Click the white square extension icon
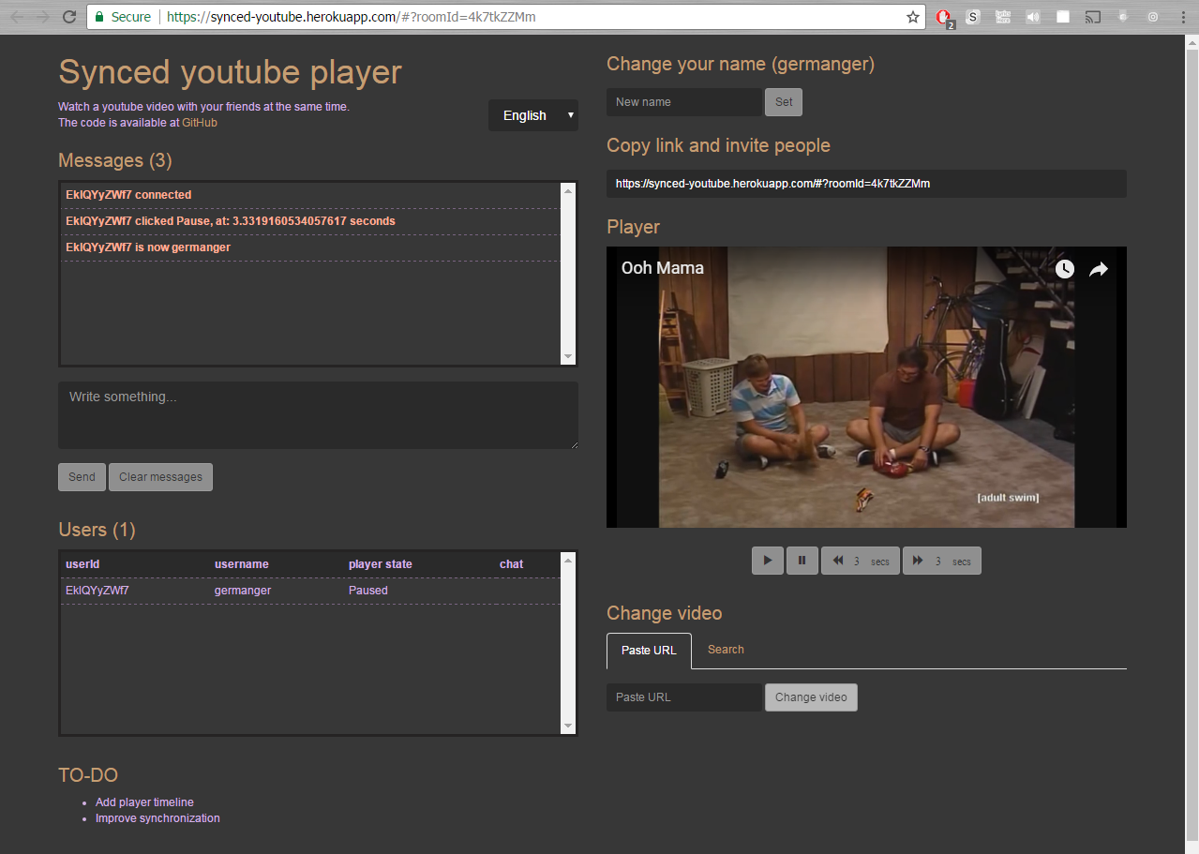This screenshot has height=854, width=1199. pos(1063,17)
